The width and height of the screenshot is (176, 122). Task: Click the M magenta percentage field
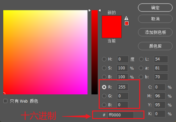coord(160,96)
